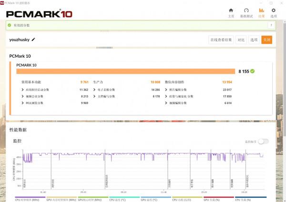Click the valid score checkmark icon in banner
This screenshot has width=286, height=202.
click(10, 25)
